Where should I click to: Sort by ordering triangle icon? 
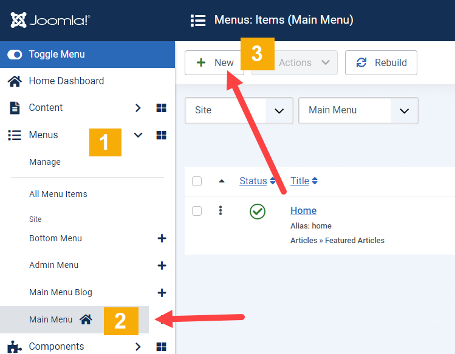pos(222,181)
